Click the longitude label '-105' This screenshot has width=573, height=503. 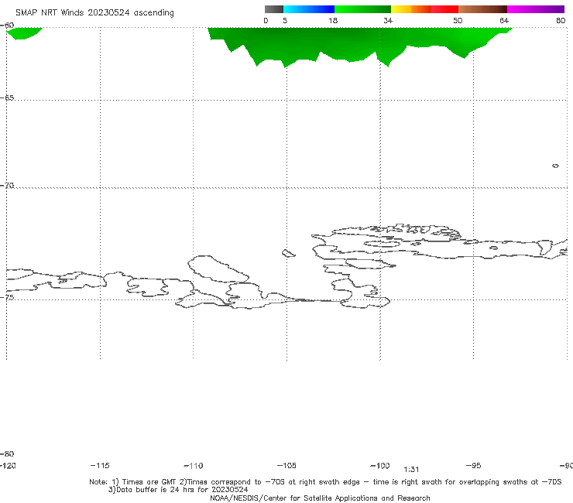286,466
